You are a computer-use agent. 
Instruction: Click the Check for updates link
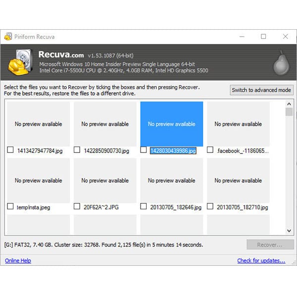point(261,260)
